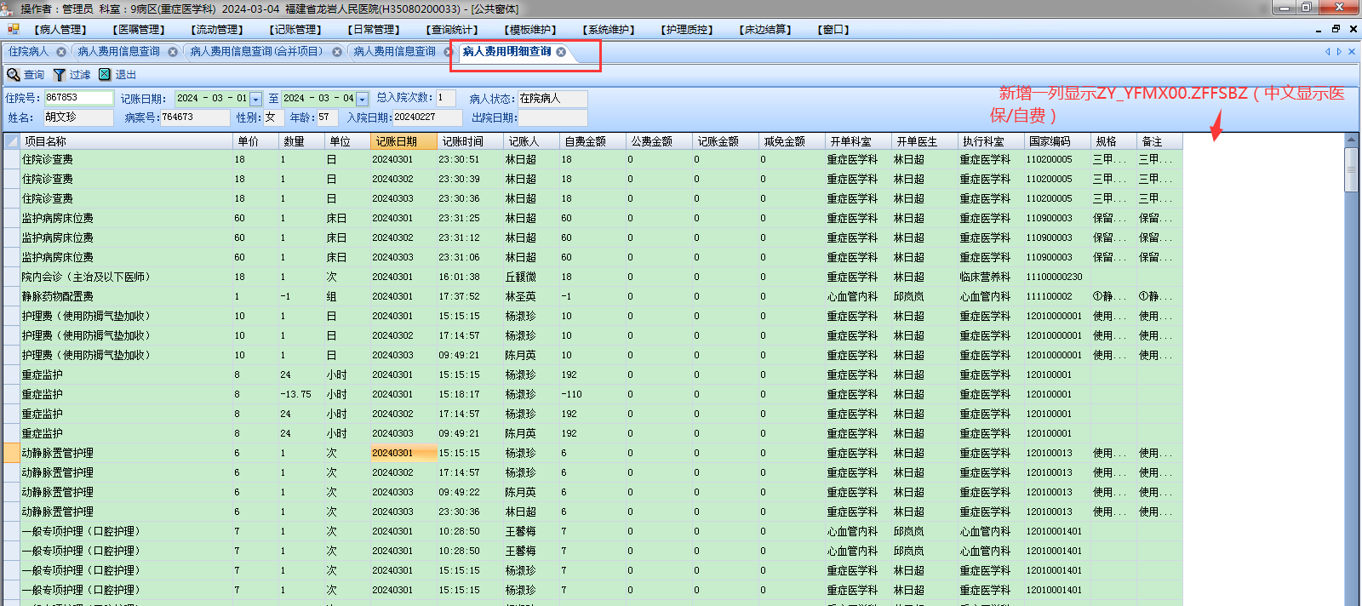Open the end date 2024-03-04 dropdown

click(362, 99)
